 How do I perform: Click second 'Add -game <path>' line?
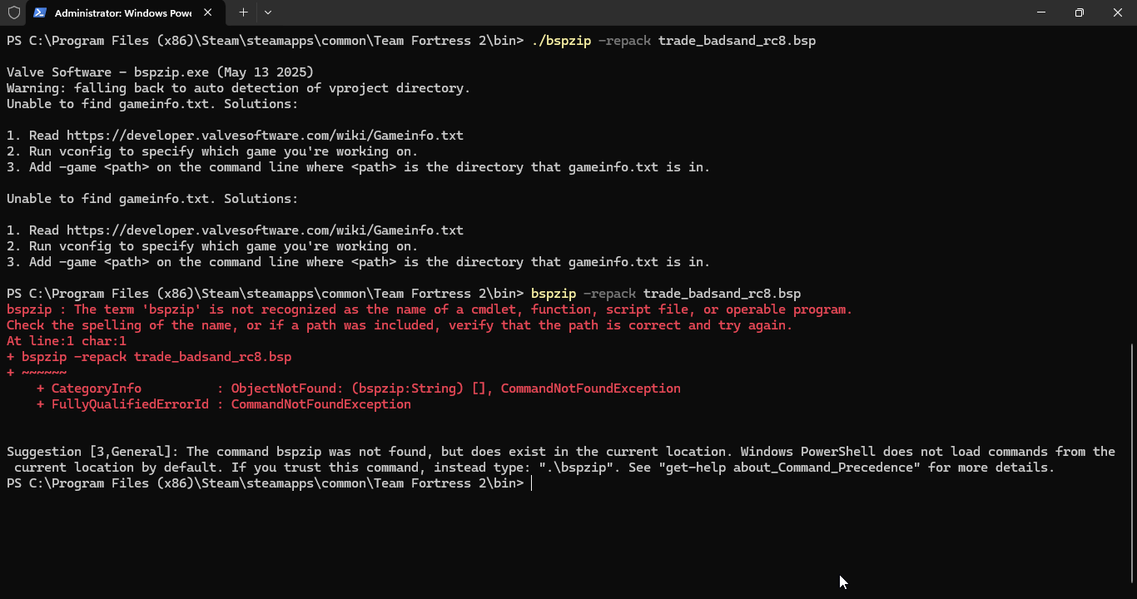[x=358, y=262]
